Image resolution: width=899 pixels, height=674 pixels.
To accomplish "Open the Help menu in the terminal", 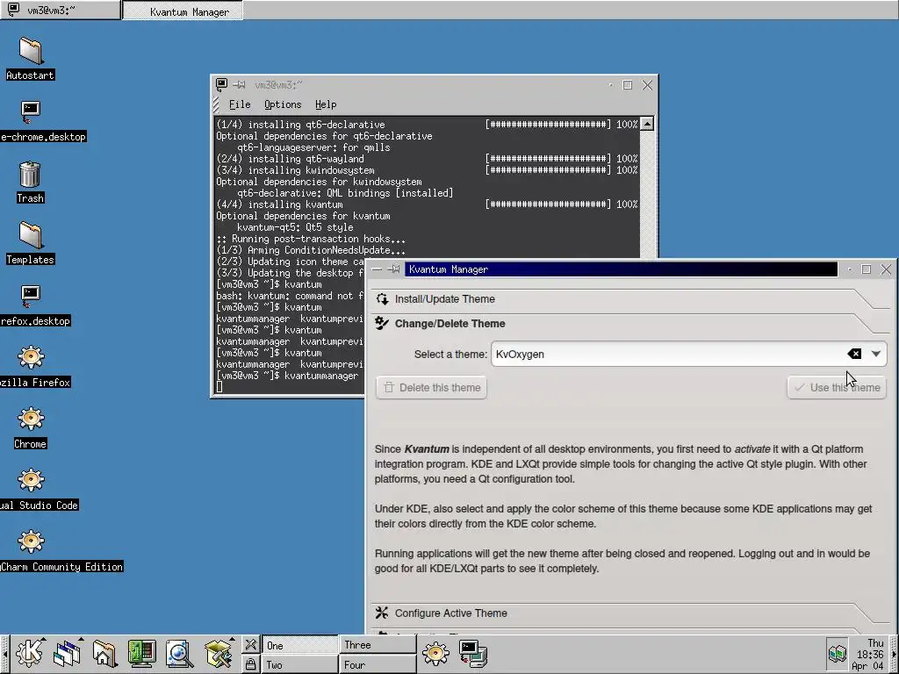I will [326, 104].
